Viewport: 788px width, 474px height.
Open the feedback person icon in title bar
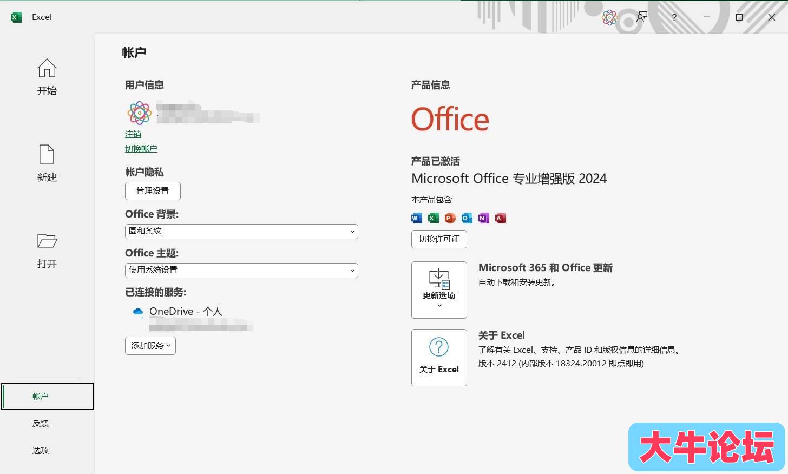pyautogui.click(x=642, y=17)
